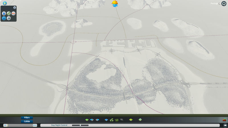Toggle the Pillars option

[27, 117]
